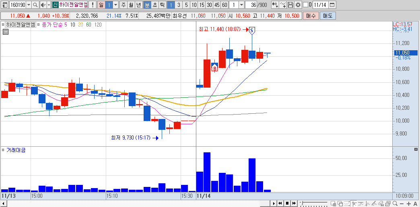Click the exclamation mark stock info icon
This screenshot has height=207, width=420.
pos(93,4)
